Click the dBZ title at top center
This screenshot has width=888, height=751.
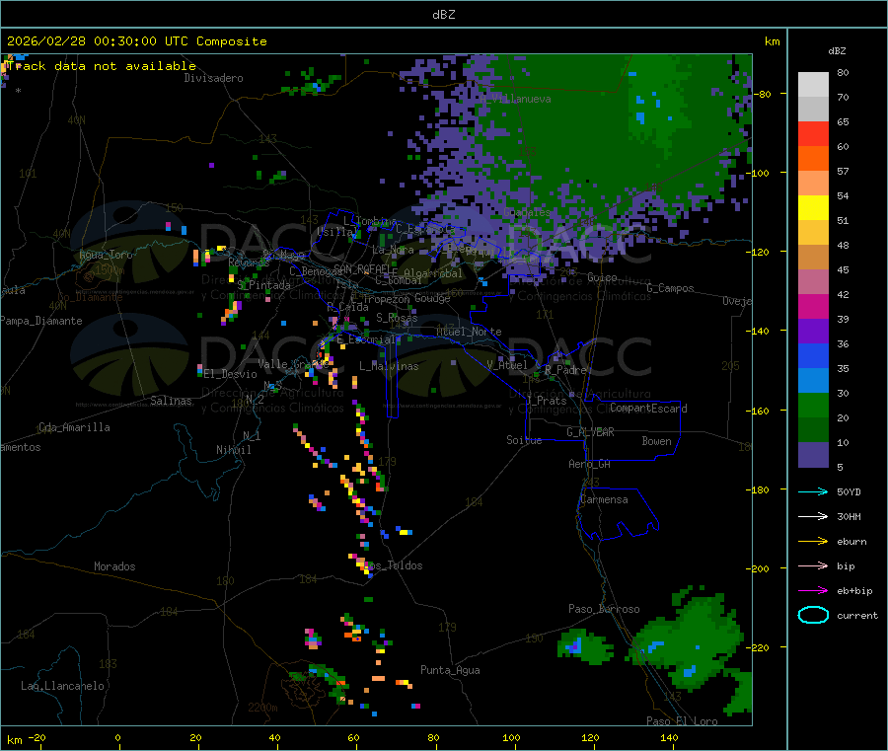click(443, 15)
